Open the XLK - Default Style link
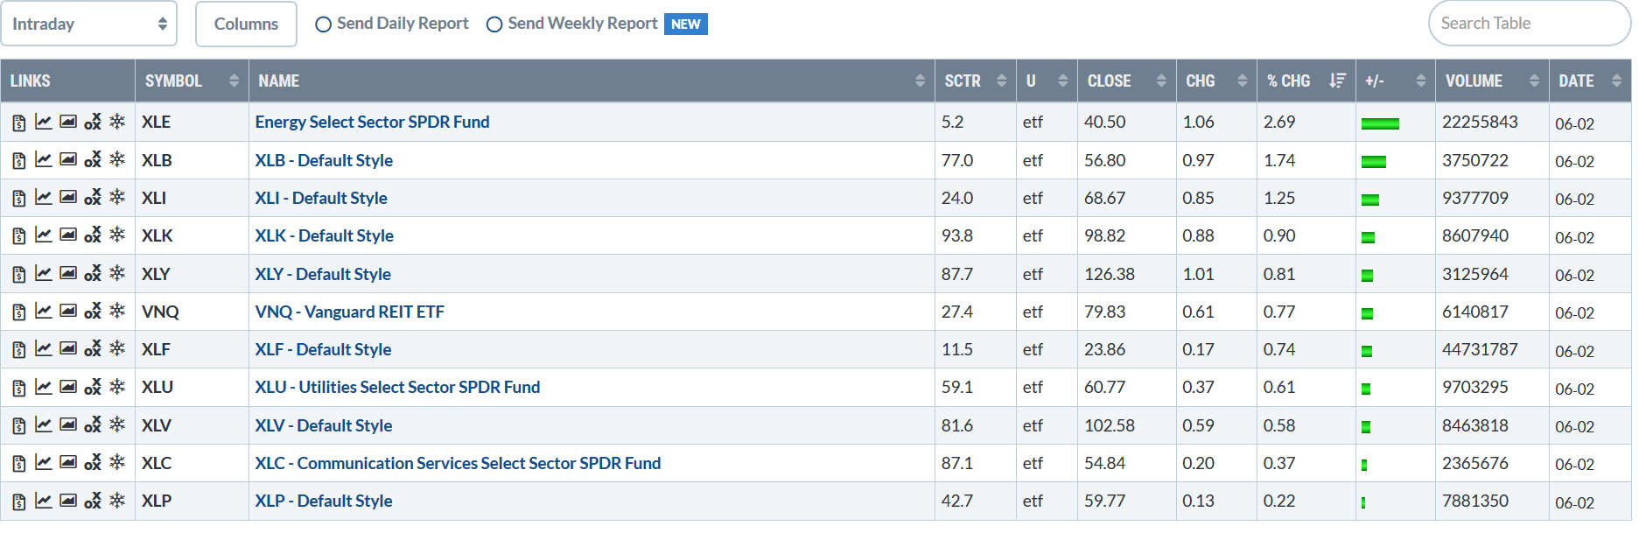Viewport: 1646px width, 533px height. pyautogui.click(x=325, y=235)
